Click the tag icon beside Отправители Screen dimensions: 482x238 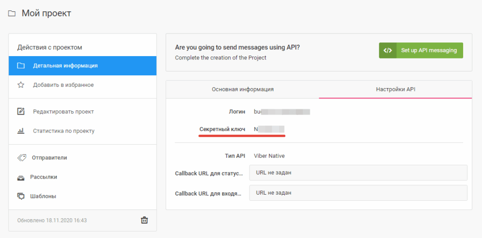(x=21, y=157)
